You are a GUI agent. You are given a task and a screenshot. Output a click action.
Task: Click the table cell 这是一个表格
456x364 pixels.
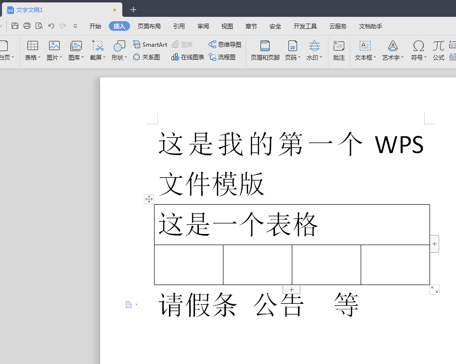292,224
